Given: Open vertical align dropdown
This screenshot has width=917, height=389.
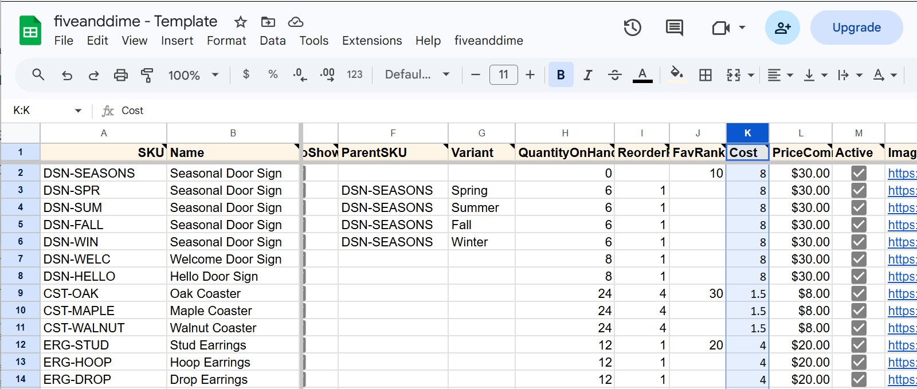Looking at the screenshot, I should pos(816,75).
